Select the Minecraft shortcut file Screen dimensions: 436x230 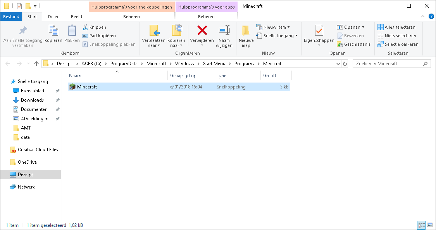click(179, 87)
